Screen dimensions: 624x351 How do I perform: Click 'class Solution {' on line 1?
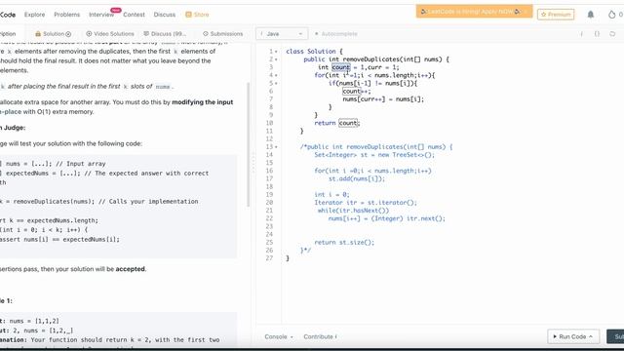314,52
